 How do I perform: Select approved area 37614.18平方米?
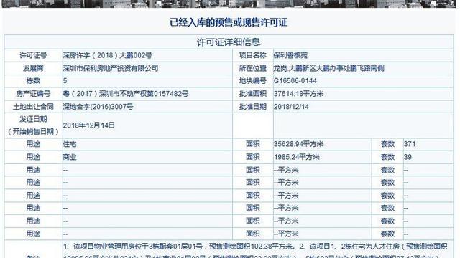pyautogui.click(x=299, y=94)
